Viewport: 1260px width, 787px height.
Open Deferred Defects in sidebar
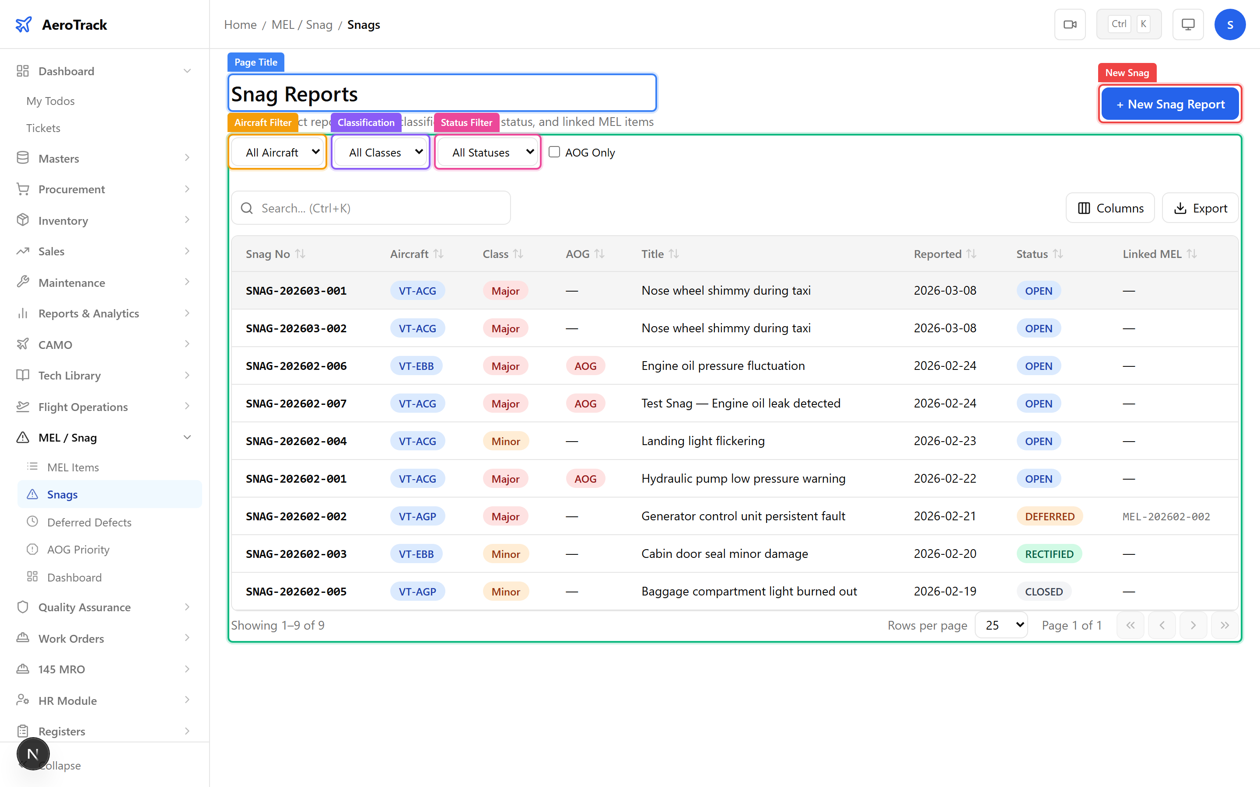[89, 522]
